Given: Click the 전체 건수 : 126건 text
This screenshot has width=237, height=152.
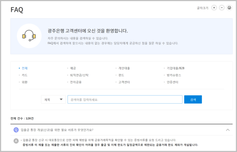Looking at the screenshot, I should click(x=22, y=119).
